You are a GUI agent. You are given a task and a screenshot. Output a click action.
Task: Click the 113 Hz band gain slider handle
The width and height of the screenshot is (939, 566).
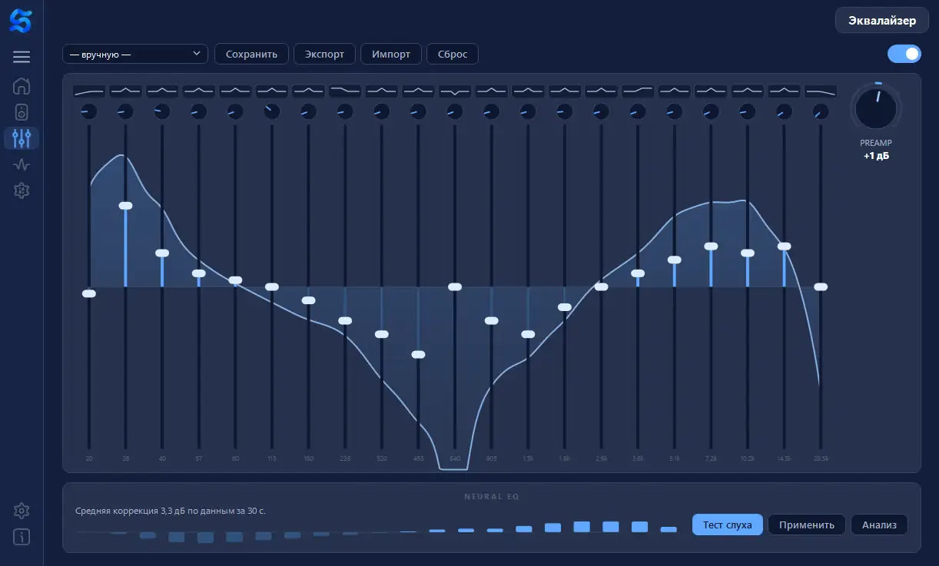pyautogui.click(x=272, y=286)
